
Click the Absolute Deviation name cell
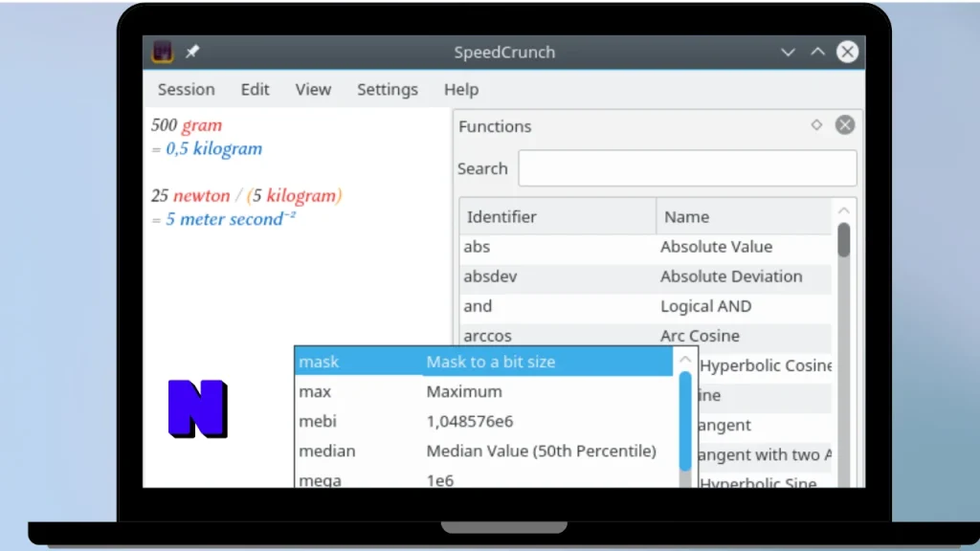tap(731, 276)
